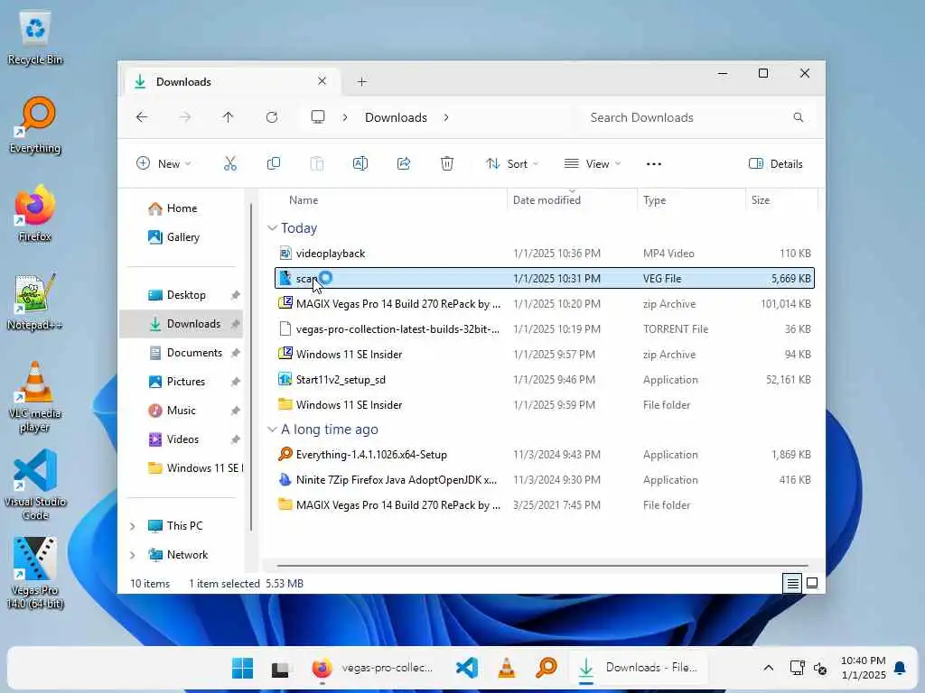Add a new tab with plus button

tap(362, 82)
